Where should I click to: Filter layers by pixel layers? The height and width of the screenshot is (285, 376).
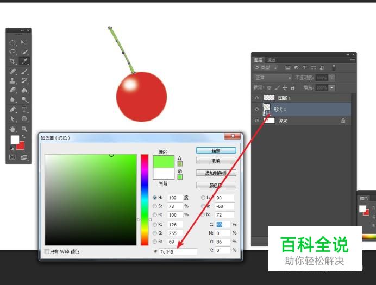click(x=288, y=68)
